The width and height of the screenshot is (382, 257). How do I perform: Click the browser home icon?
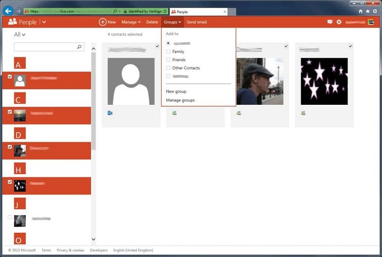[x=361, y=11]
